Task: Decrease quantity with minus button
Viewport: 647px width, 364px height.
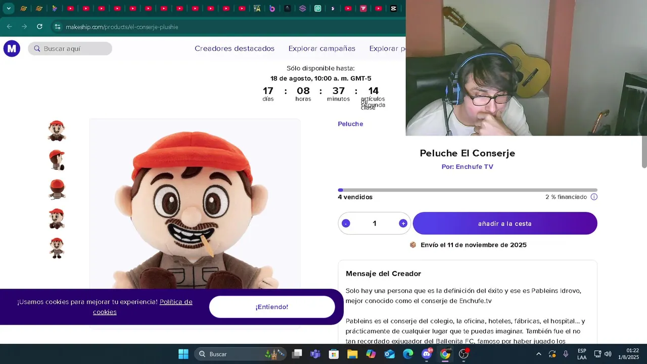Action: [x=346, y=223]
